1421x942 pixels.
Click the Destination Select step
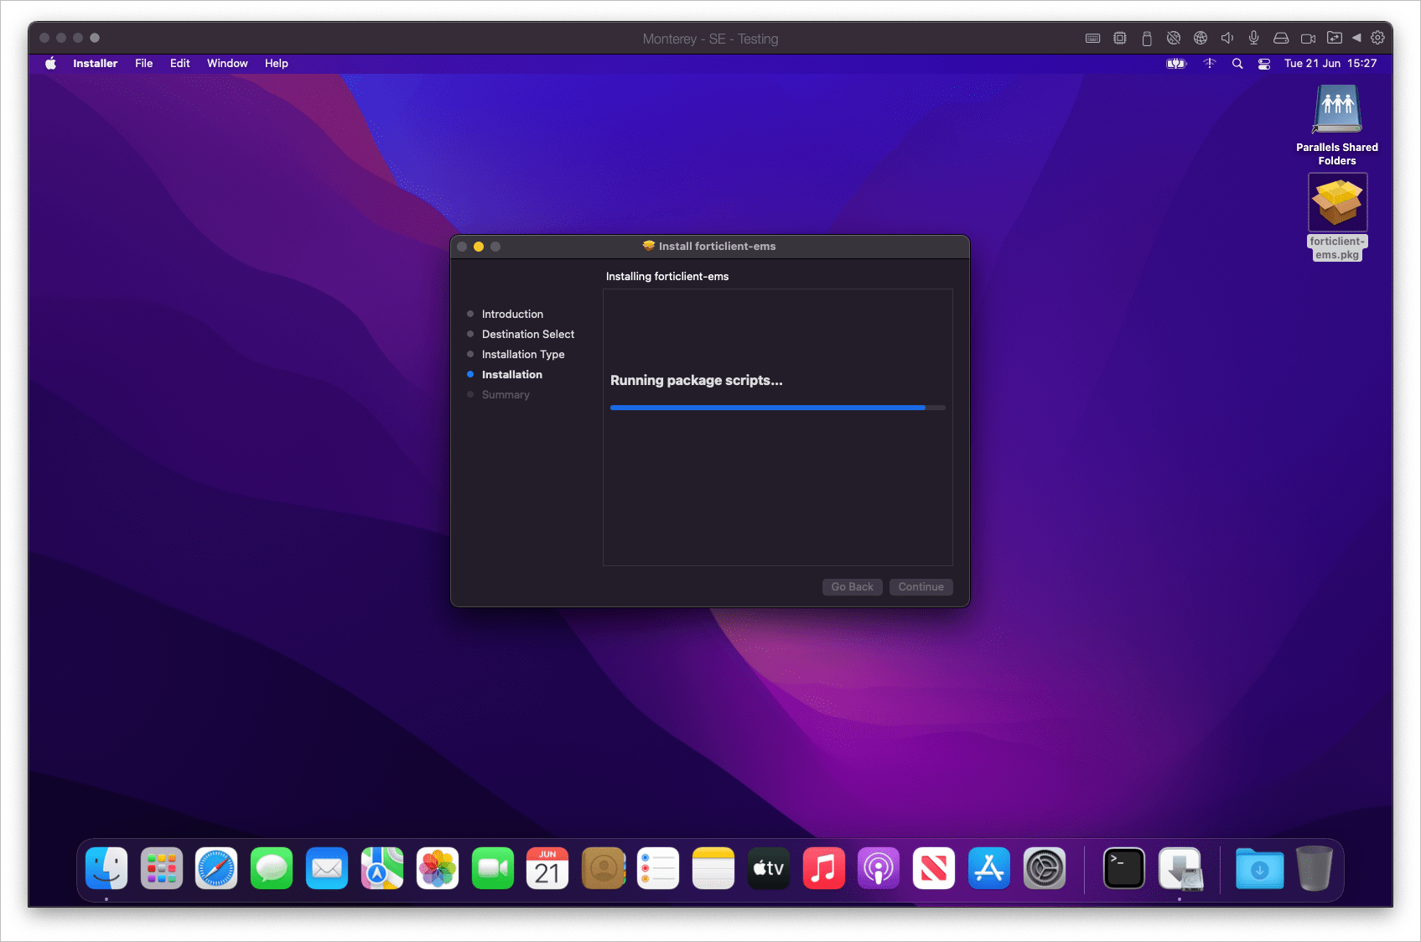[528, 334]
